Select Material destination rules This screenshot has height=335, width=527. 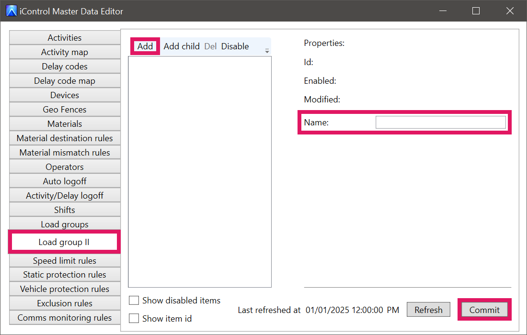(x=65, y=138)
